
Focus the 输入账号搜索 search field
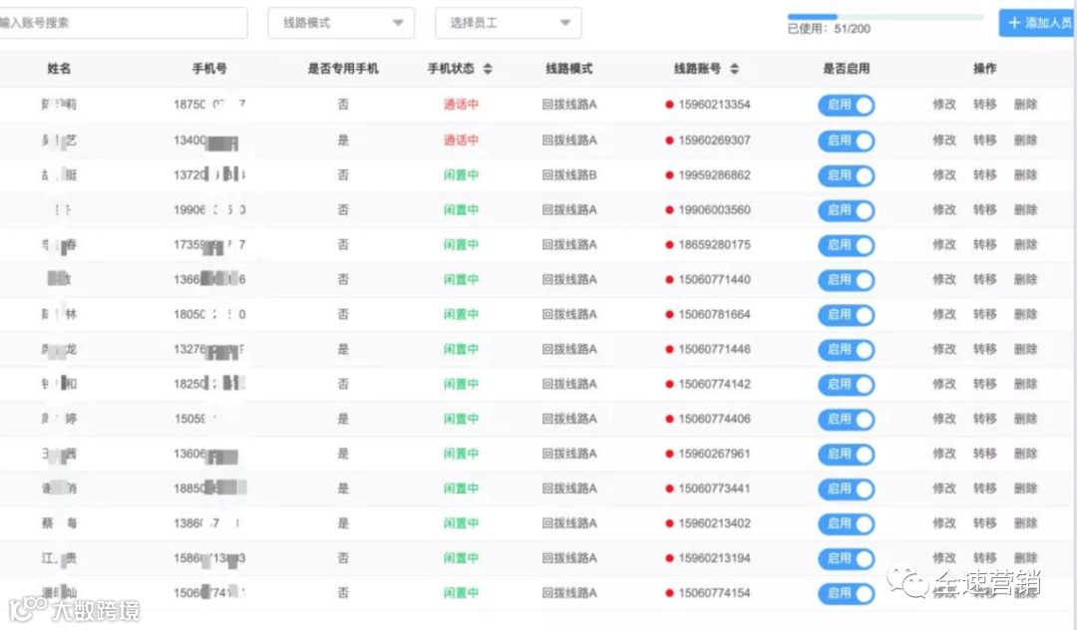122,23
